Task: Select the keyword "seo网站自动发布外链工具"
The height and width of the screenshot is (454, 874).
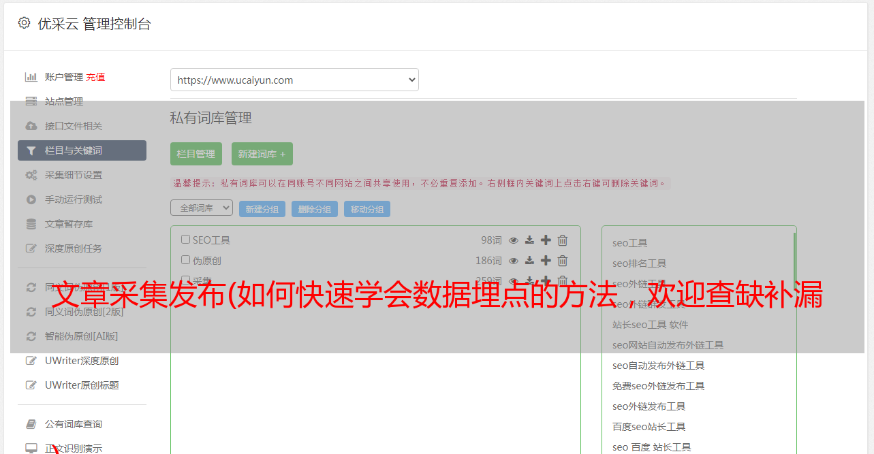Action: tap(668, 345)
